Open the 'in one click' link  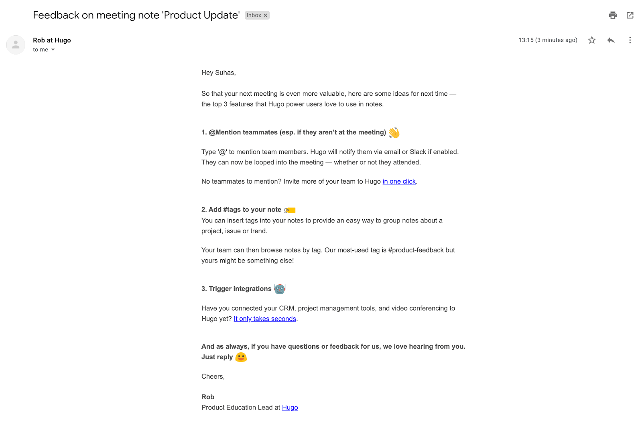pos(399,182)
